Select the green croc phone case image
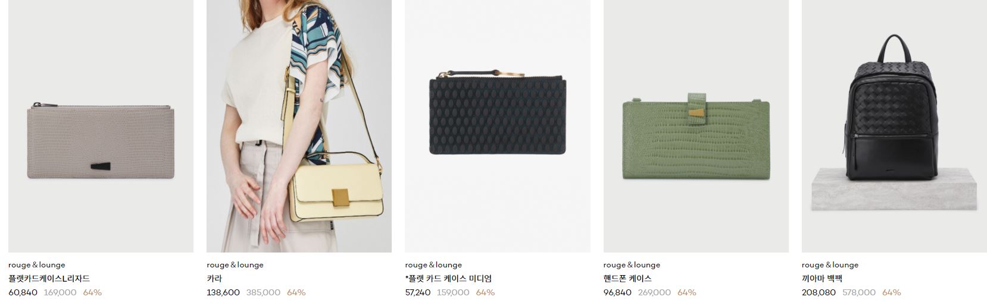This screenshot has height=306, width=987. 696,126
